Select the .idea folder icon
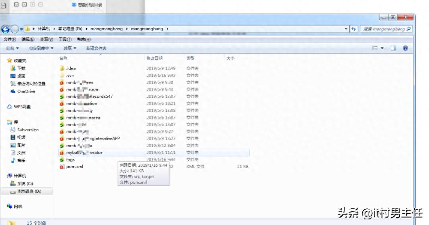The height and width of the screenshot is (225, 429). [x=62, y=68]
